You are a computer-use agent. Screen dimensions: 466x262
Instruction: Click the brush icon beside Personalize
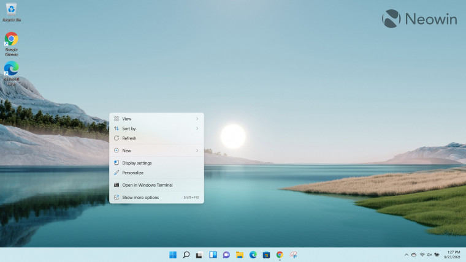116,173
